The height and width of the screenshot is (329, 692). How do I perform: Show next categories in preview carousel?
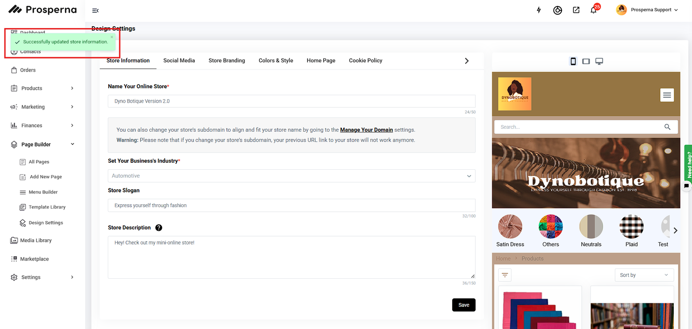click(675, 230)
